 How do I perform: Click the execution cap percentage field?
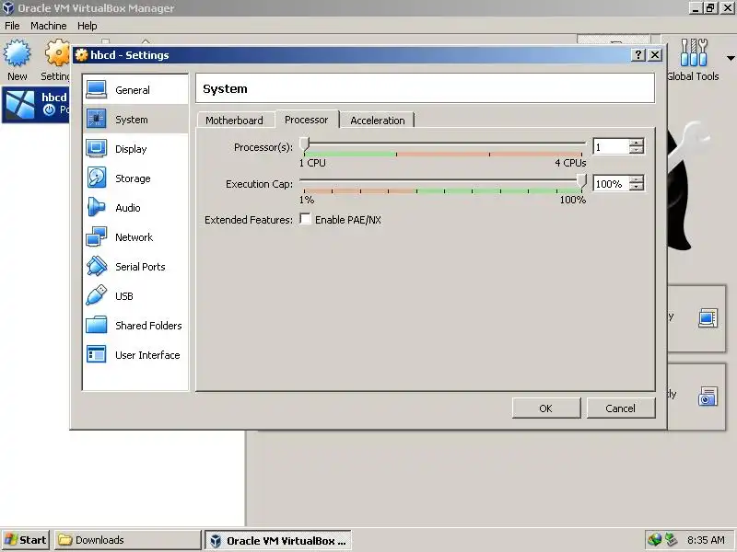(x=611, y=183)
